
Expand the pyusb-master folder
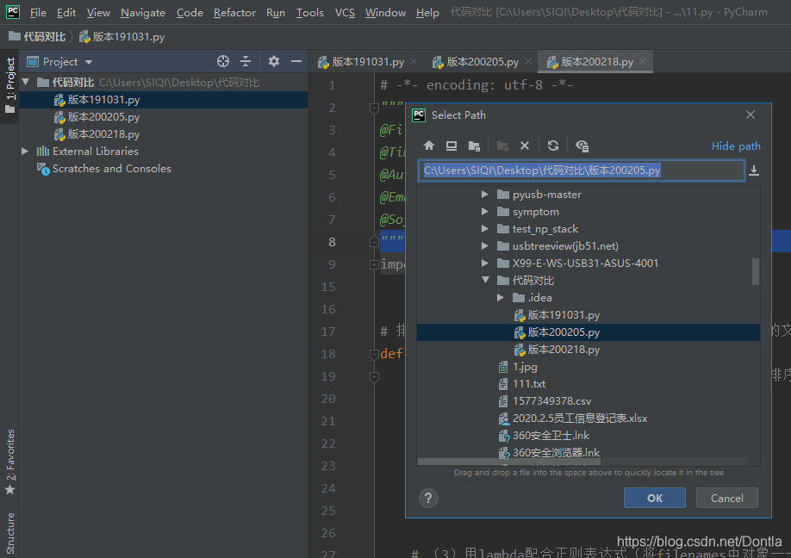tap(485, 194)
